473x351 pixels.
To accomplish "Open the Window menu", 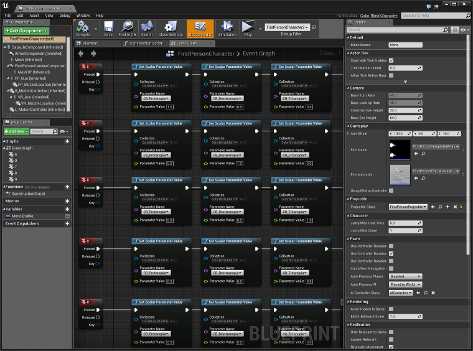I will click(83, 16).
